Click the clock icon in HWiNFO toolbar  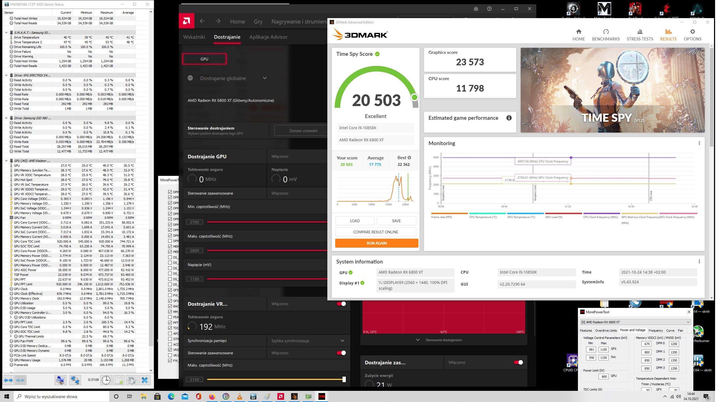tap(106, 380)
